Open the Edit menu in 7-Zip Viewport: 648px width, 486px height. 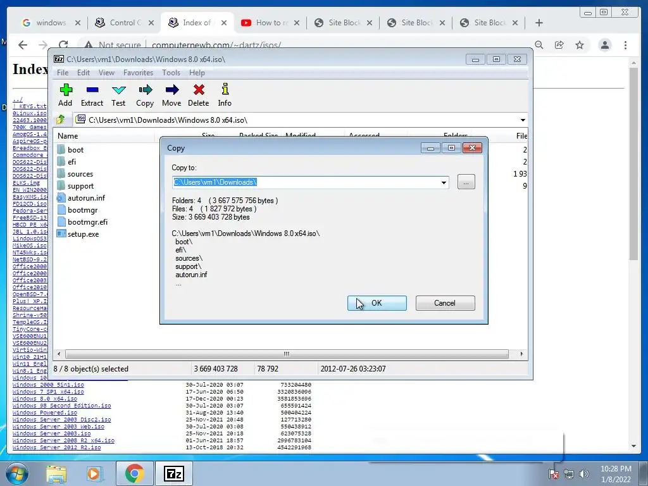click(84, 73)
